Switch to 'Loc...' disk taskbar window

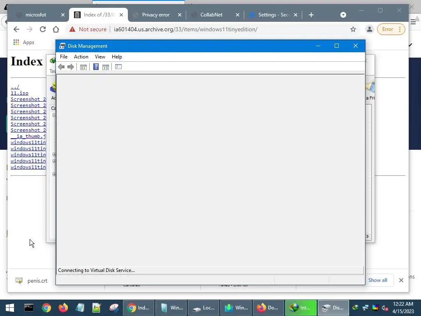204,308
